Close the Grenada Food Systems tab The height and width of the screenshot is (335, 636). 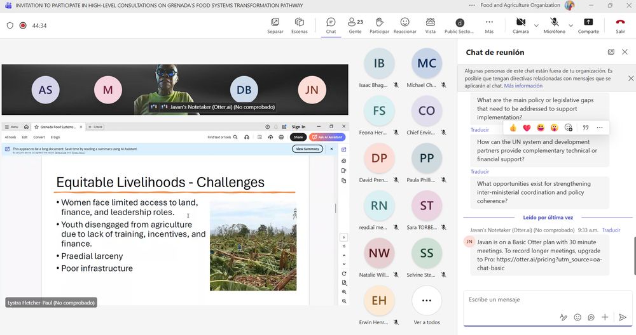click(x=81, y=127)
